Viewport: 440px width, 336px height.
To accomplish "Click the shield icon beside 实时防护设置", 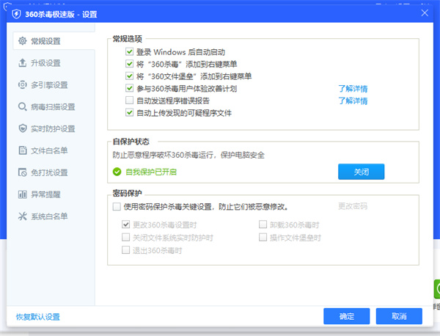I will (23, 128).
